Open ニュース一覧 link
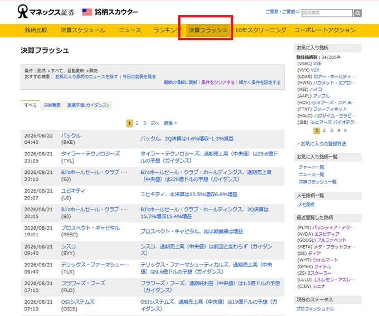This screenshot has height=316, width=379. pyautogui.click(x=312, y=174)
